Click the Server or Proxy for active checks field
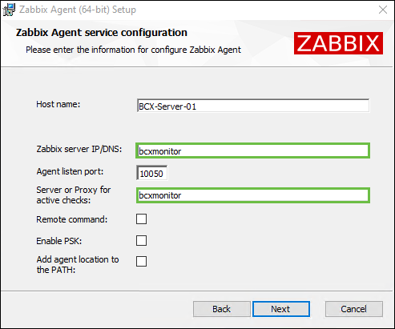This screenshot has width=395, height=329. [252, 195]
